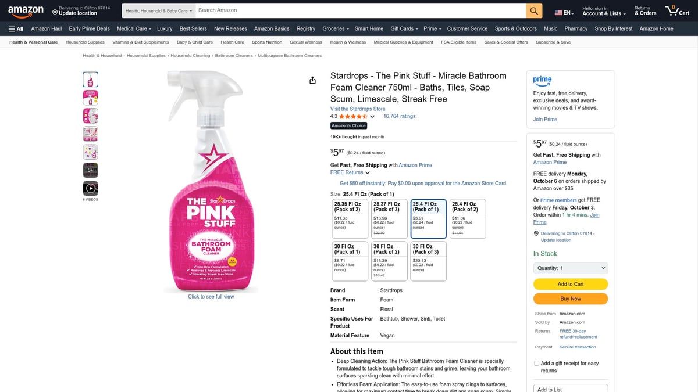The height and width of the screenshot is (392, 698).
Task: Click the orange search magnifier button
Action: (534, 10)
